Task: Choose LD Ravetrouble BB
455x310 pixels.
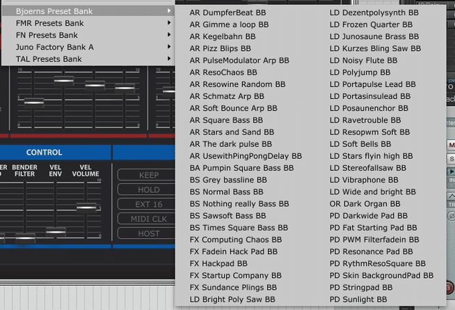Action: coord(365,120)
